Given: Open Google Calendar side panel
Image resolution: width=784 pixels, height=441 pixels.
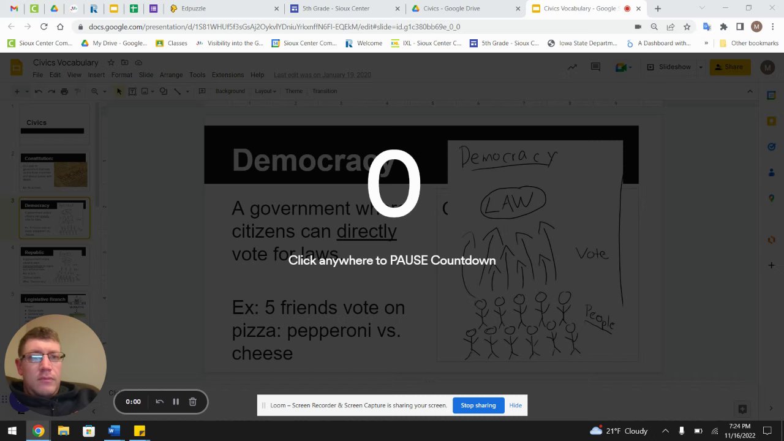Looking at the screenshot, I should pyautogui.click(x=772, y=96).
